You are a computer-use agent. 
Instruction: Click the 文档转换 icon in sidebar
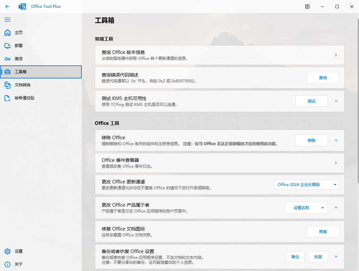tap(8, 85)
